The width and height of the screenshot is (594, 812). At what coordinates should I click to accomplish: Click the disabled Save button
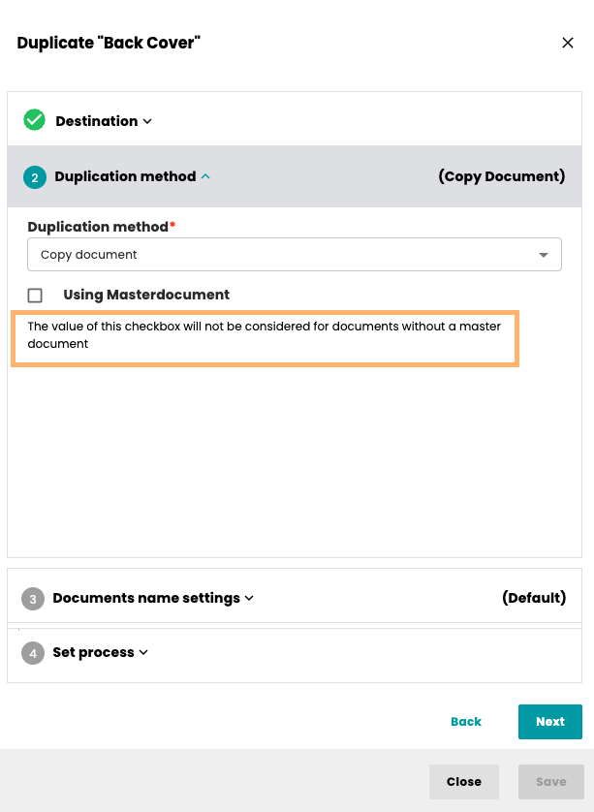click(550, 782)
